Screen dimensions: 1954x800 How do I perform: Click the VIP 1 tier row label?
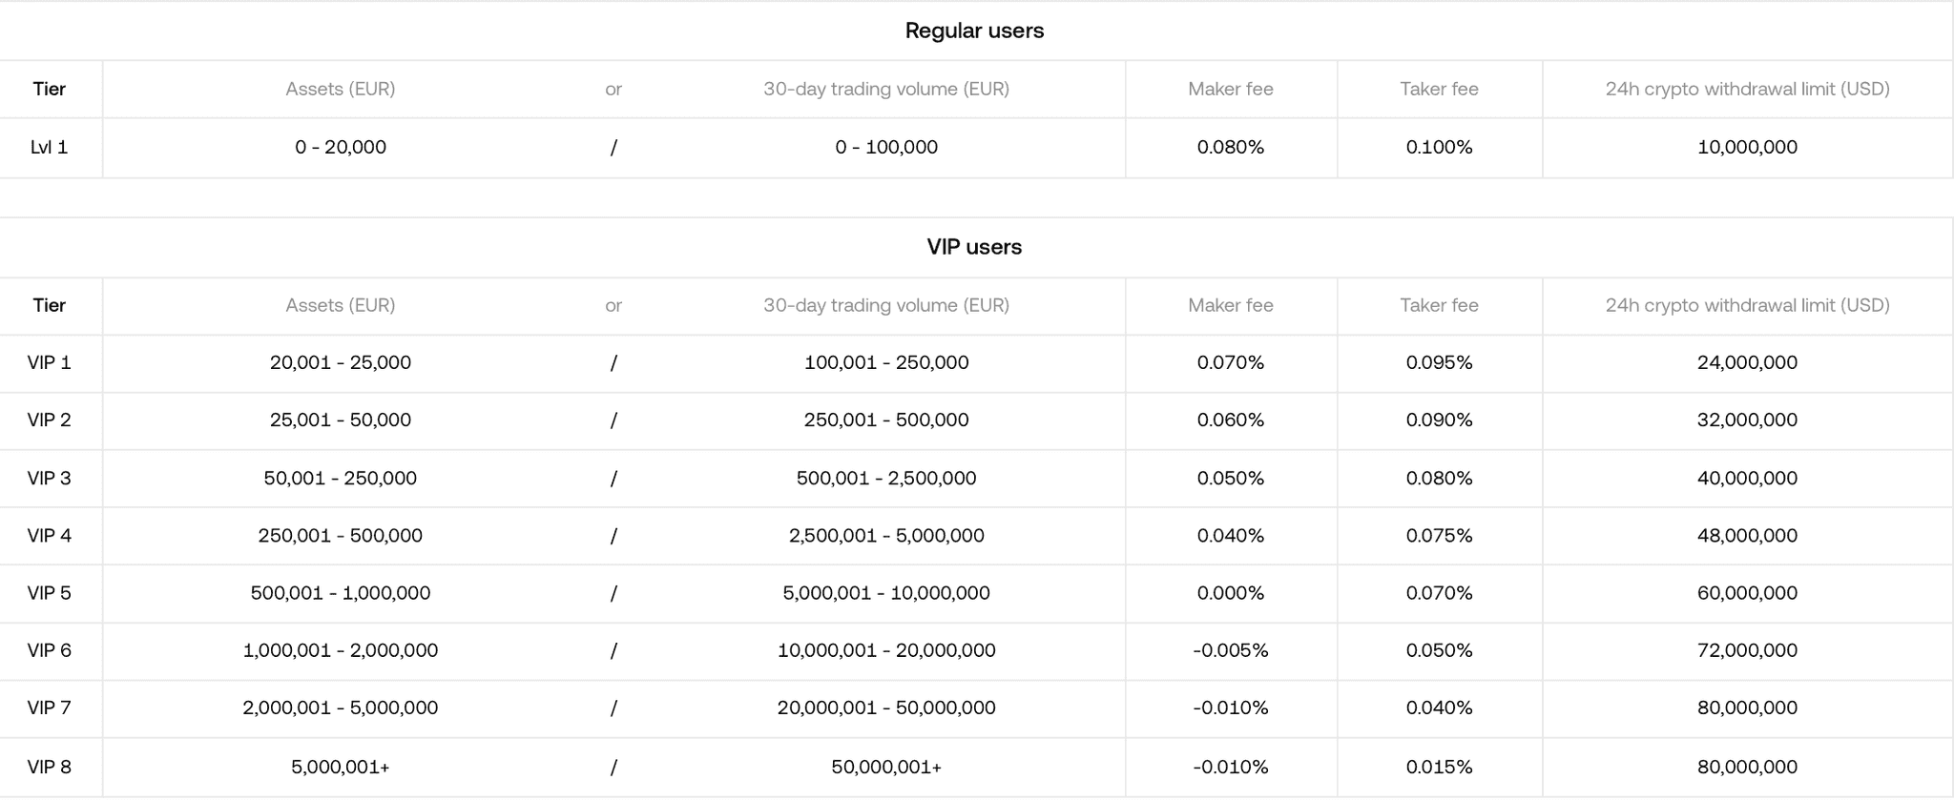coord(50,362)
